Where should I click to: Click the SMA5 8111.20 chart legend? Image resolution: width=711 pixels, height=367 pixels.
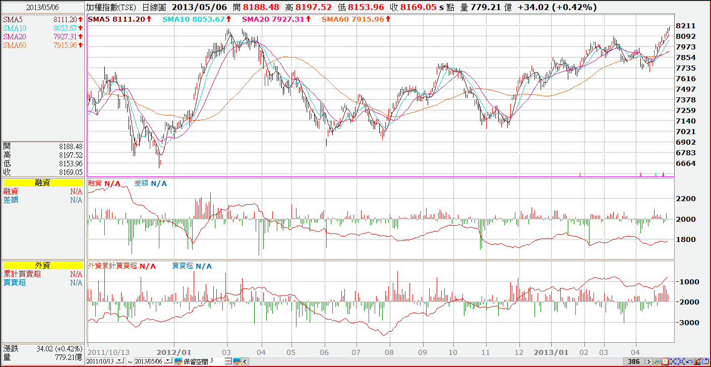tap(120, 19)
